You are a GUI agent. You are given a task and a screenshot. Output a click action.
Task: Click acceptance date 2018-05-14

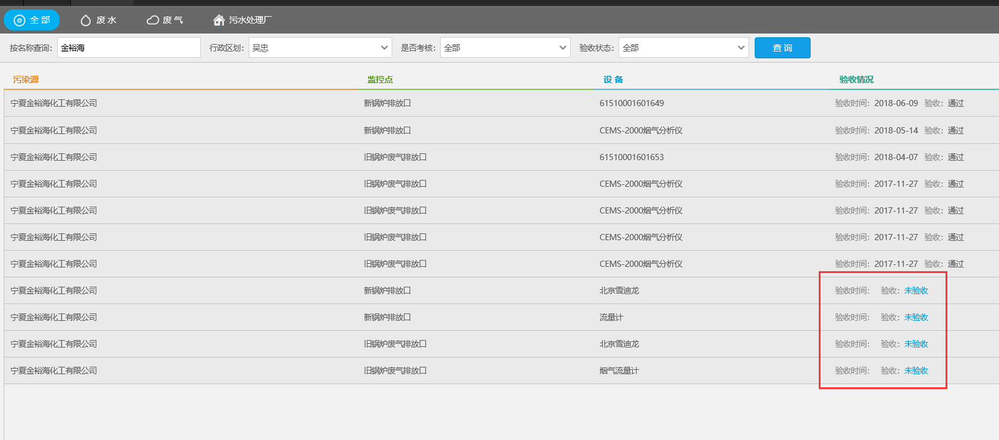tap(896, 130)
